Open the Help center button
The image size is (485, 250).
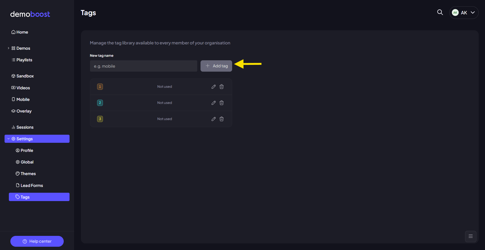pos(37,241)
